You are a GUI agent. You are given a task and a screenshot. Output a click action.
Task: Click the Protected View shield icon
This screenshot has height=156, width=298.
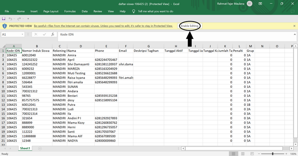(4, 26)
